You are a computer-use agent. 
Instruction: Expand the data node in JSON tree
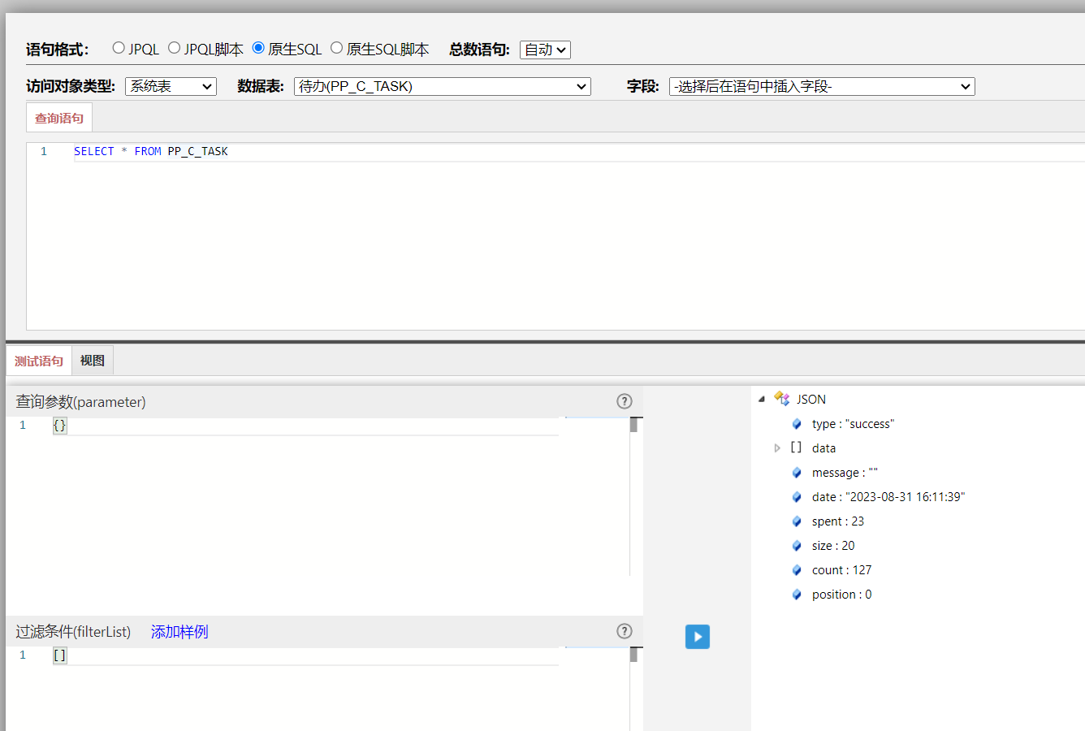(777, 448)
